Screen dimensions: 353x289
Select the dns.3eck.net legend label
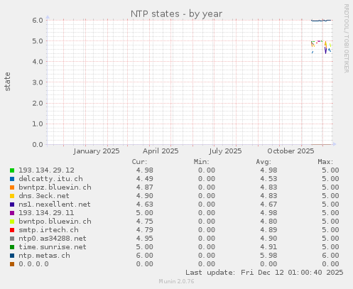[x=44, y=196]
